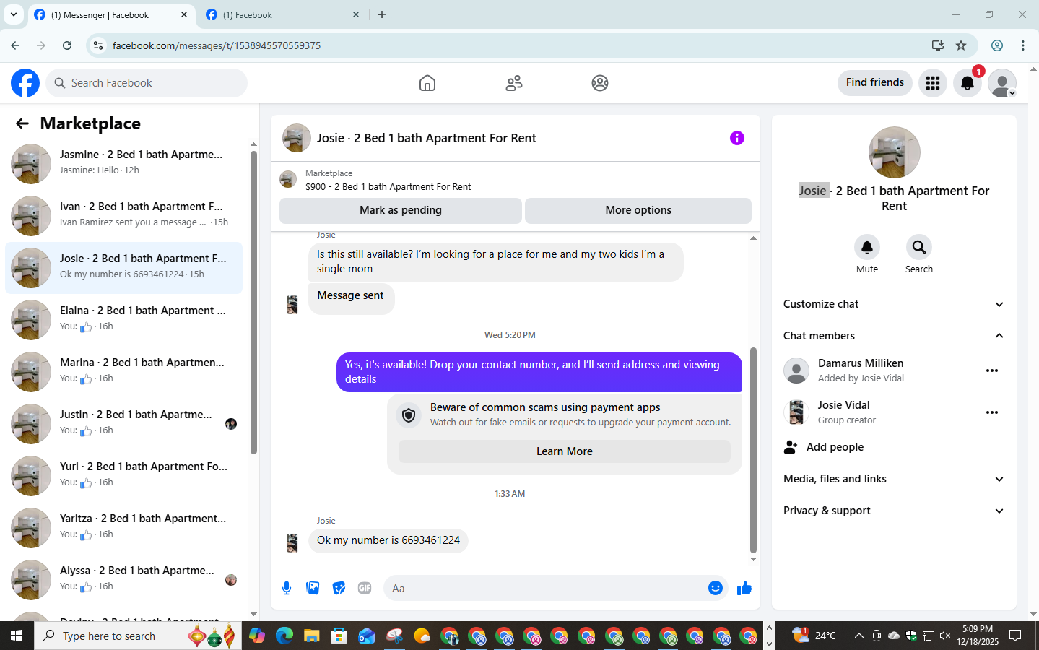
Task: Open the account profile avatar menu
Action: tap(1002, 83)
